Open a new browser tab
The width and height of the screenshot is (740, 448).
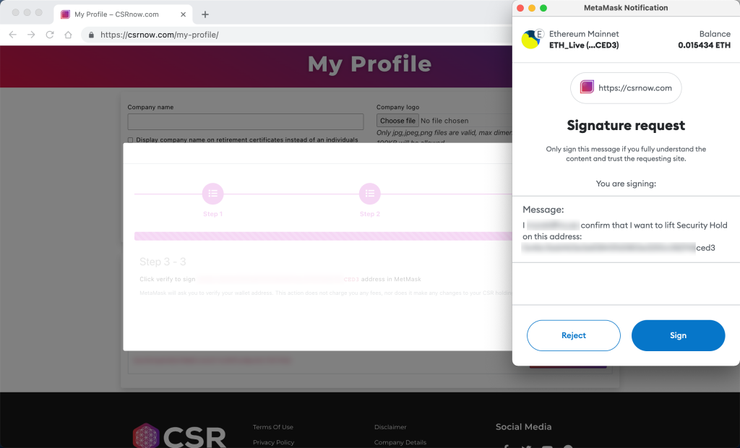205,14
